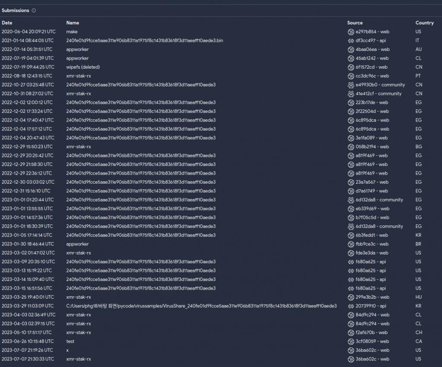Click hash name dated 2022-12-31 15:16:10
Image resolution: width=442 pixels, height=367 pixels.
[141, 191]
